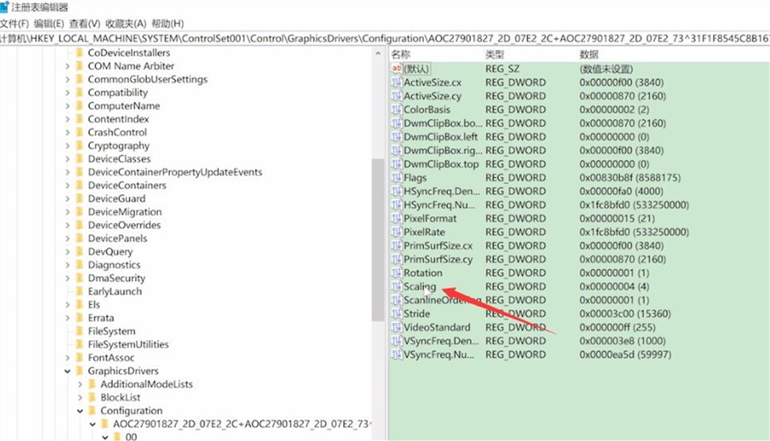This screenshot has width=770, height=441.
Task: Expand the COM Name Arbiter key
Action: [67, 66]
